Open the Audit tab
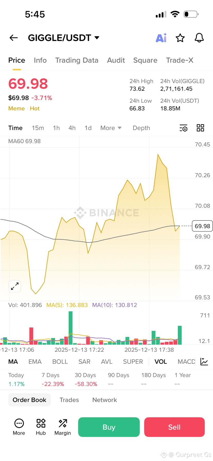 point(116,60)
